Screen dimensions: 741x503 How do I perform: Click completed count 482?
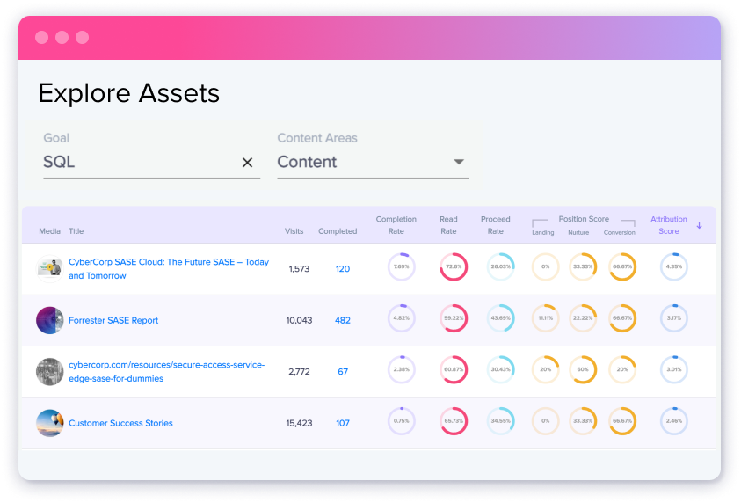(x=343, y=320)
